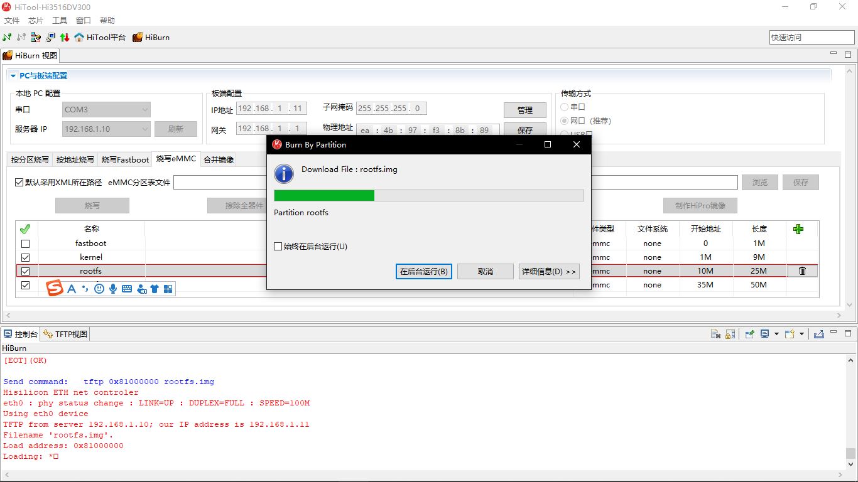Image resolution: width=858 pixels, height=482 pixels.
Task: Switch to the 按分区烧写 tab
Action: 30,159
